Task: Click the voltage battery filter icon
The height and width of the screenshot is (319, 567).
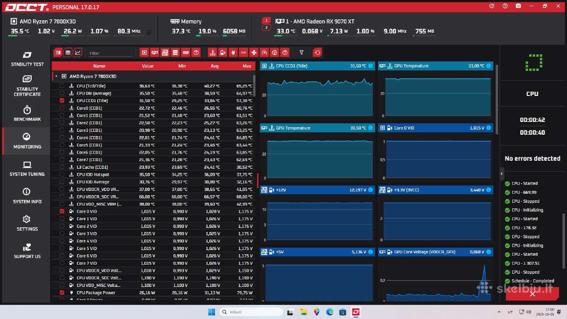Action: coord(223,52)
